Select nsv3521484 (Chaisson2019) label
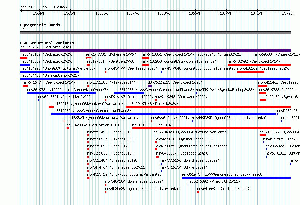Screen dimensions: 300x205 tap(112, 160)
